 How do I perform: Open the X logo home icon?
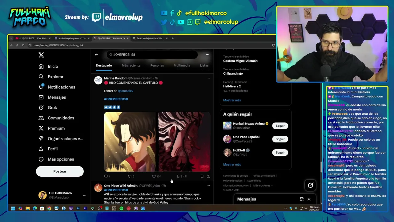coord(41,55)
